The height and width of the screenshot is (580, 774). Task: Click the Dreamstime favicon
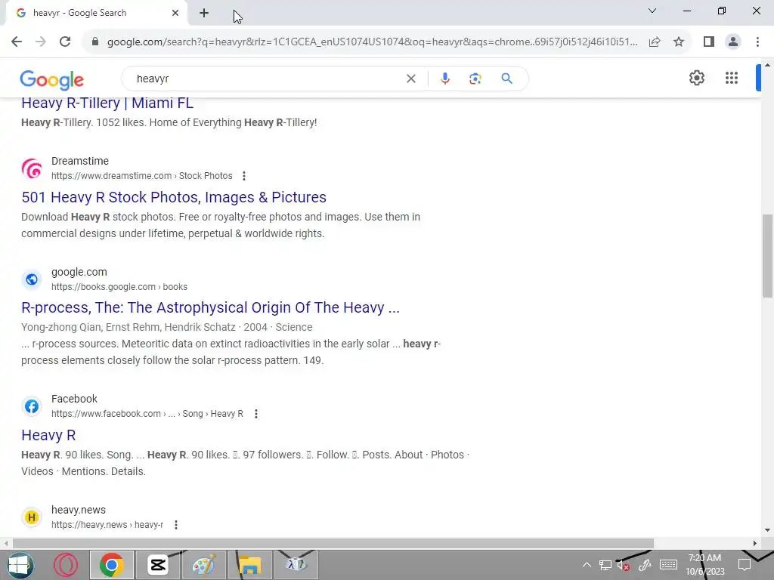coord(32,168)
